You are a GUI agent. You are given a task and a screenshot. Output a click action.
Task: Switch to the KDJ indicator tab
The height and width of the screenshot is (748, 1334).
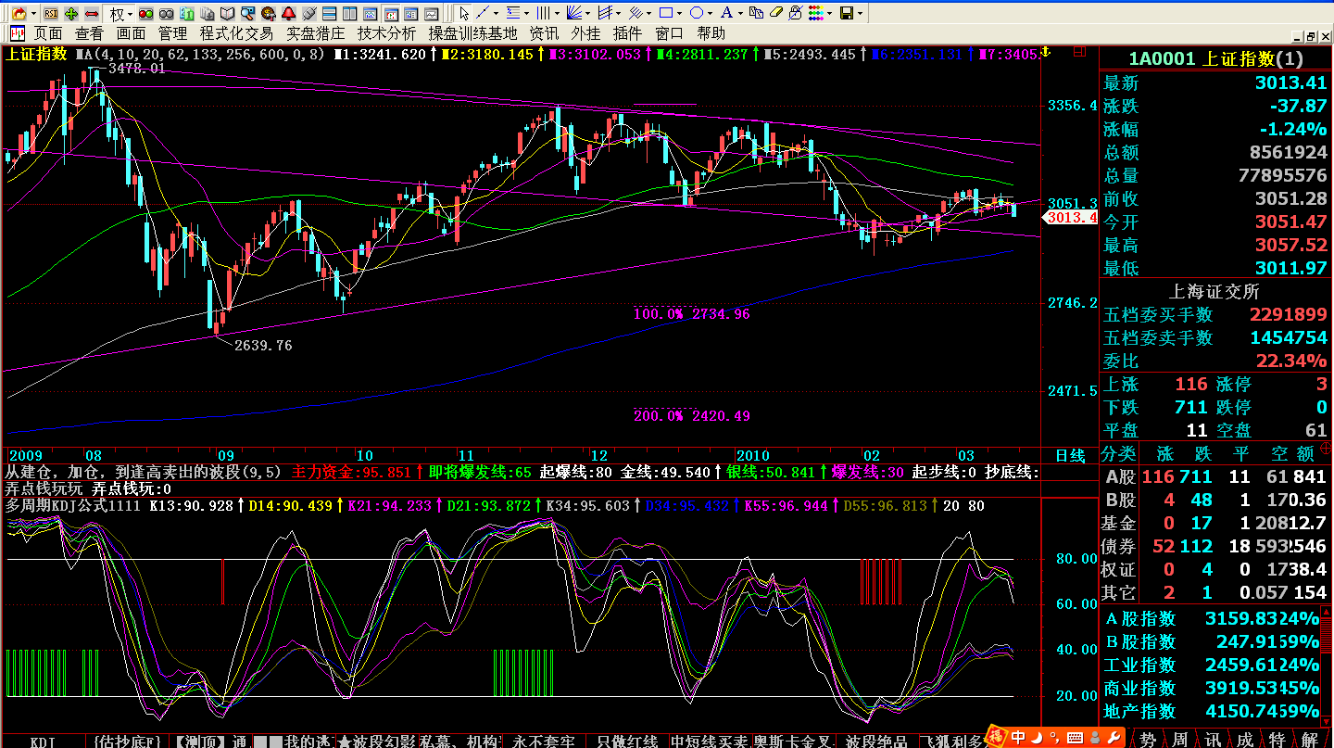[44, 742]
